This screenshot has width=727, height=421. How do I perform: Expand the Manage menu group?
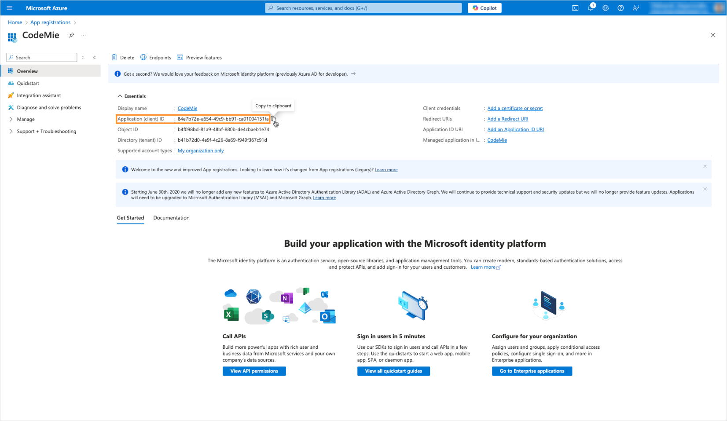11,119
